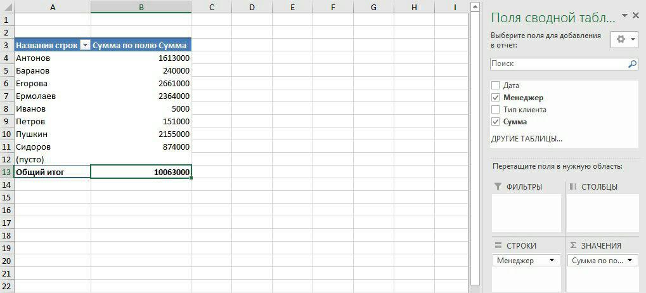Click the ДРУГИЕ ТАБЛИЦЫ... link
The width and height of the screenshot is (646, 293).
526,138
